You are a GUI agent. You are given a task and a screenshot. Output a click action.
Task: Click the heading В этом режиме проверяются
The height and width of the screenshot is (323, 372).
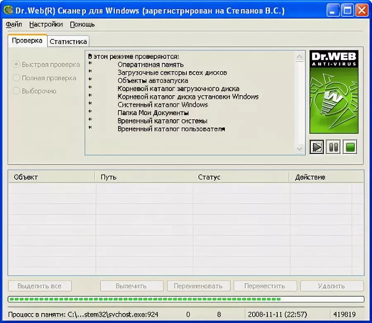(134, 57)
